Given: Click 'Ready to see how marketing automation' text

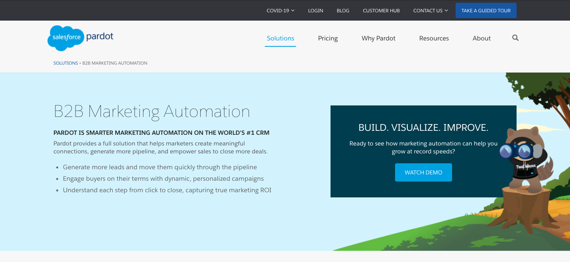Looking at the screenshot, I should pyautogui.click(x=424, y=147).
